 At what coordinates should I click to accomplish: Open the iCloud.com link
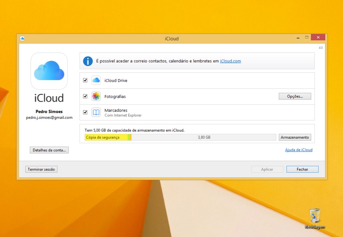[x=230, y=61]
